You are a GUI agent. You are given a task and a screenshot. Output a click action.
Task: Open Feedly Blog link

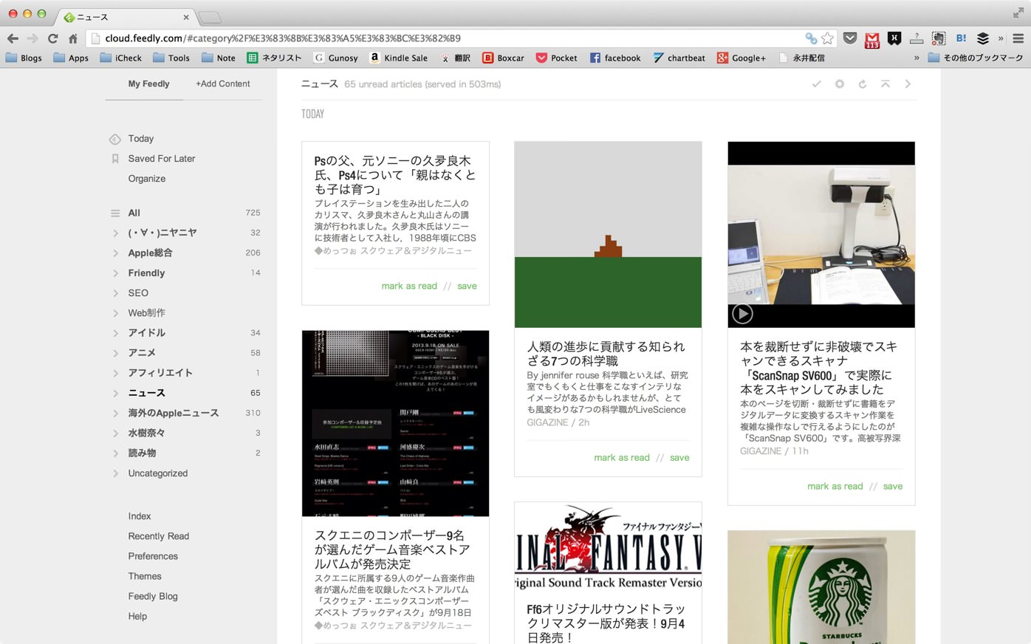point(153,596)
